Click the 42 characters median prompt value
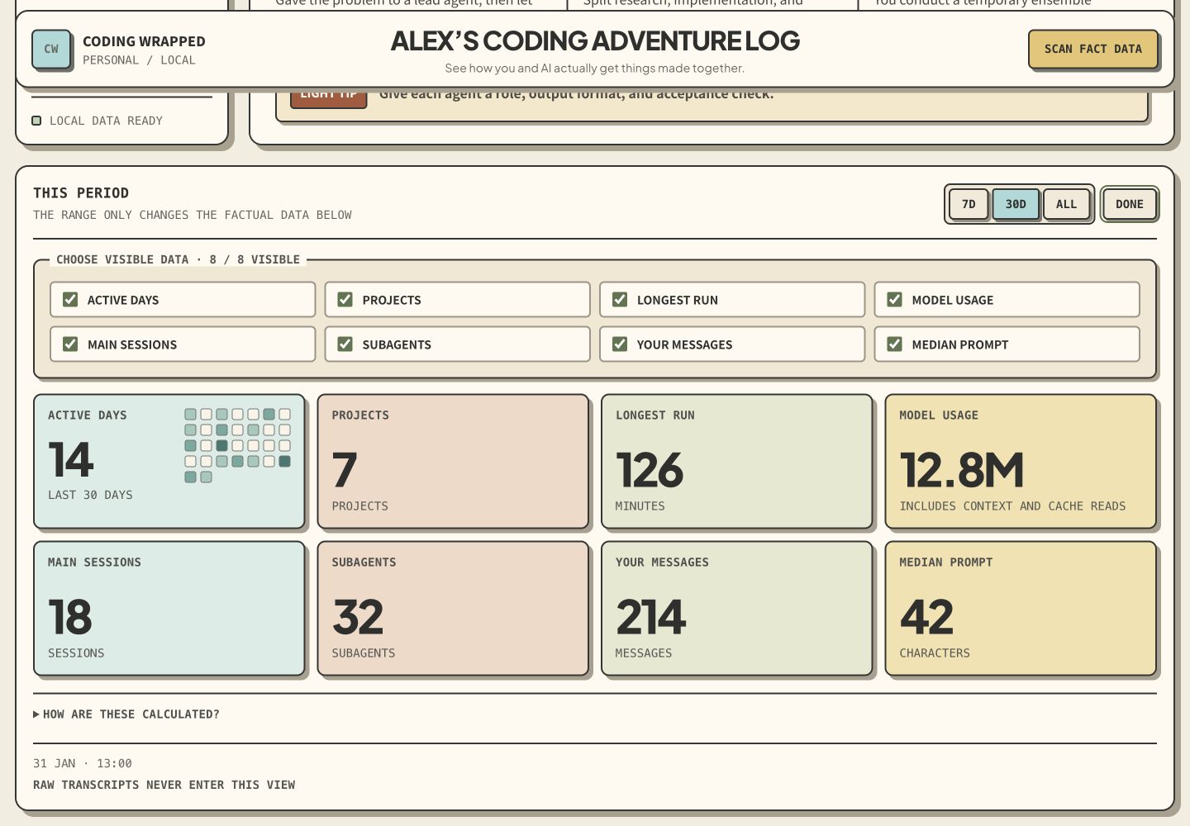1190x826 pixels. (x=926, y=617)
